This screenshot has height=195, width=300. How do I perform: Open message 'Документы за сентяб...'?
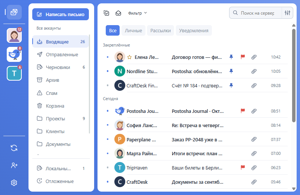click(197, 182)
